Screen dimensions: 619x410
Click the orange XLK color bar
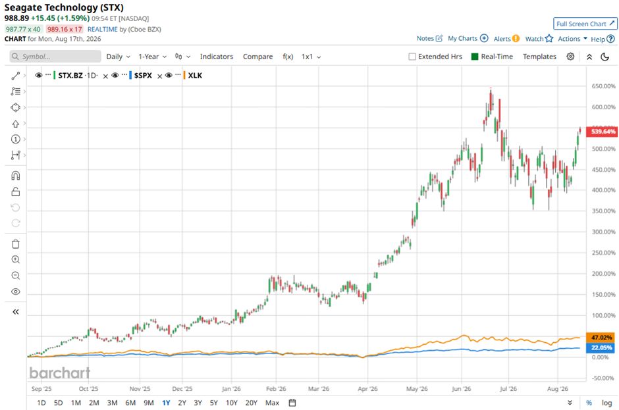(184, 75)
